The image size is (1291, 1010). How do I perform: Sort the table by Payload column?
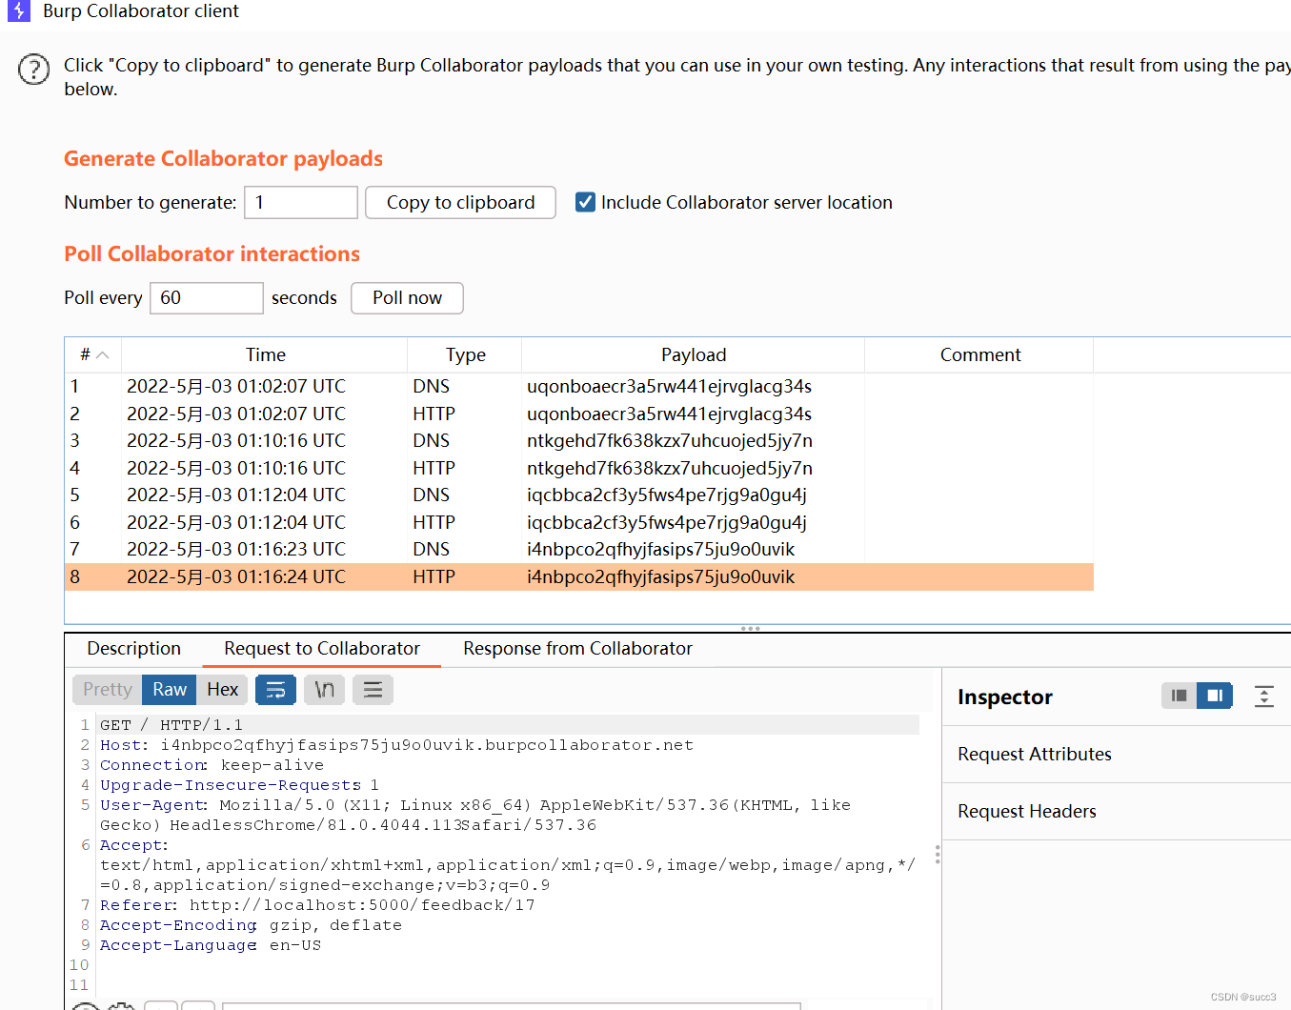(694, 354)
